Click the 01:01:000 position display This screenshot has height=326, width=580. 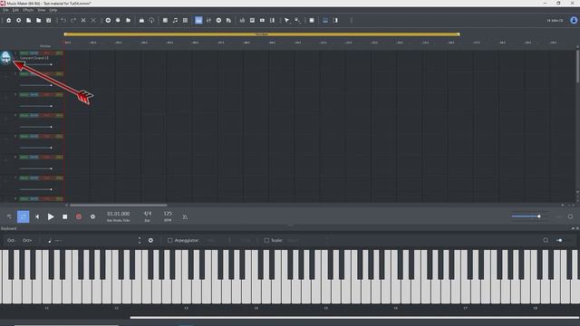tap(119, 214)
